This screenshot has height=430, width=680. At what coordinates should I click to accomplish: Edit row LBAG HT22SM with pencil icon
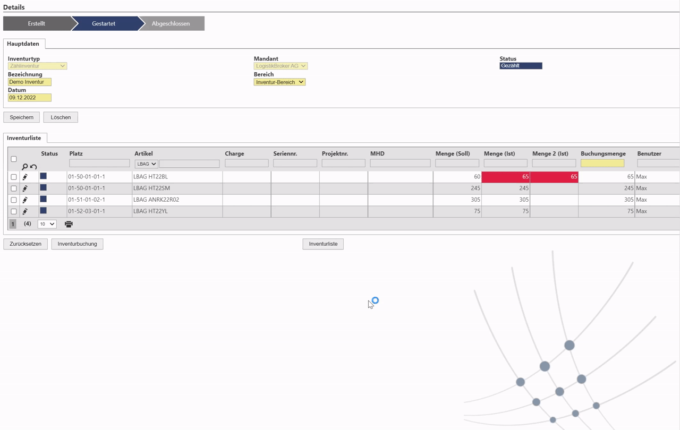25,188
